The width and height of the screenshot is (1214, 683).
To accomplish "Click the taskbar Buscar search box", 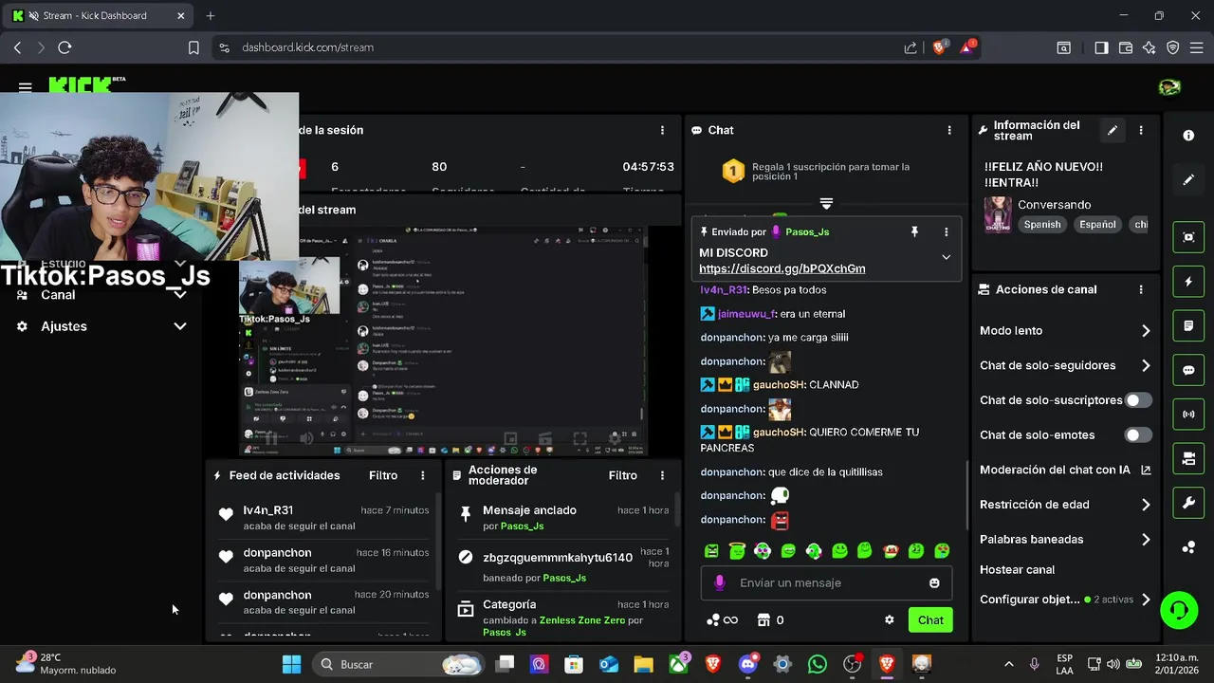I will (398, 664).
